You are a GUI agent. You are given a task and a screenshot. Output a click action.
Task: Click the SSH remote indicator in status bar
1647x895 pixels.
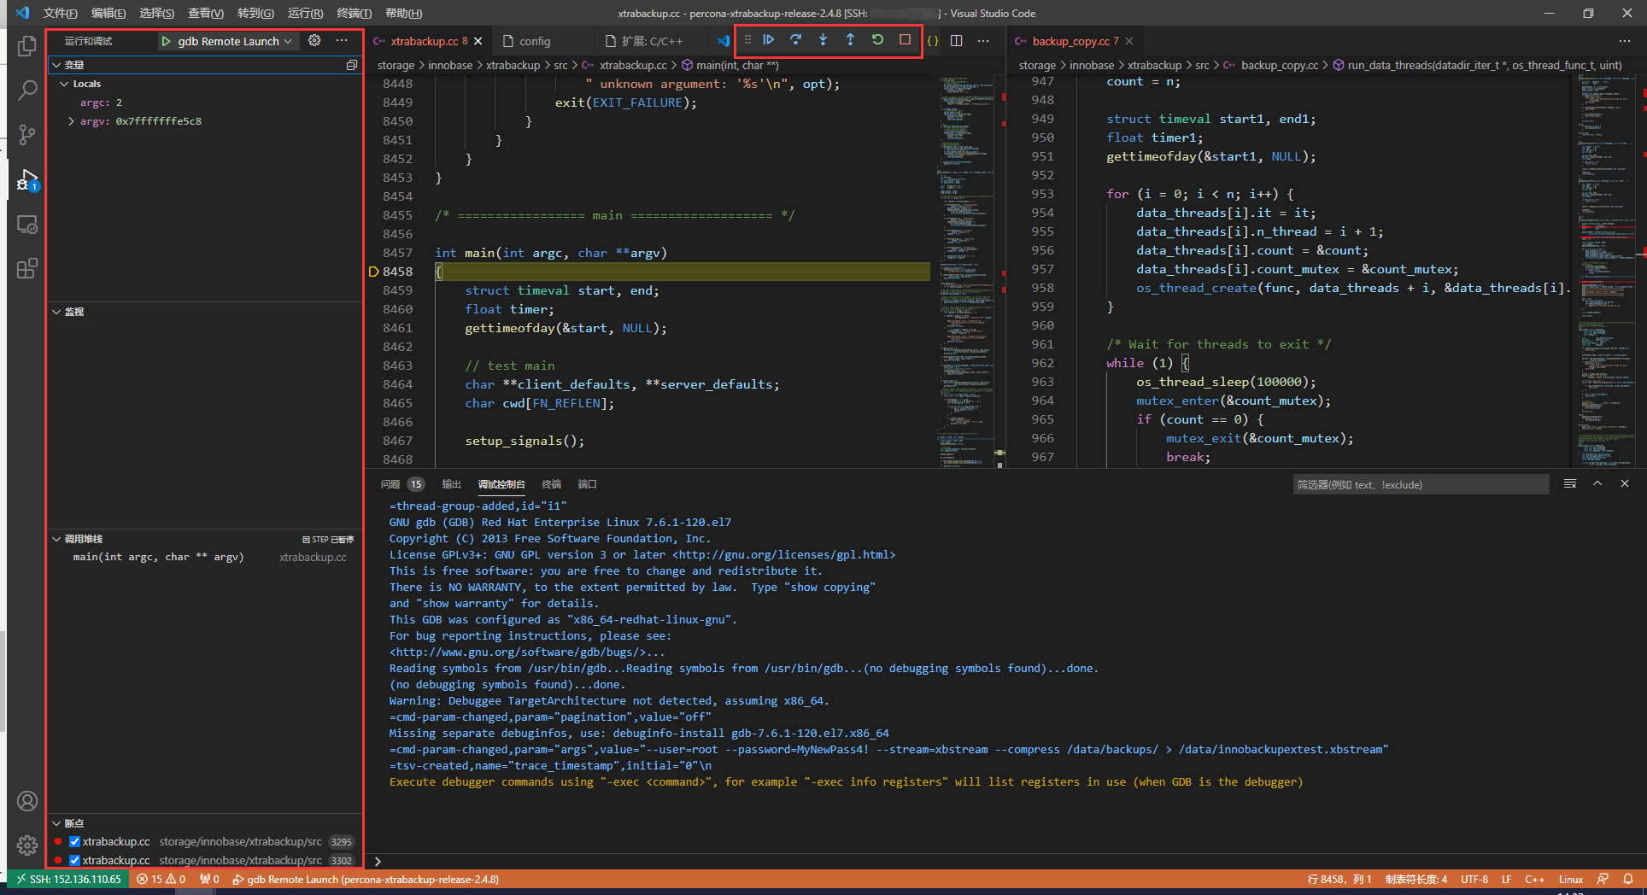[68, 880]
